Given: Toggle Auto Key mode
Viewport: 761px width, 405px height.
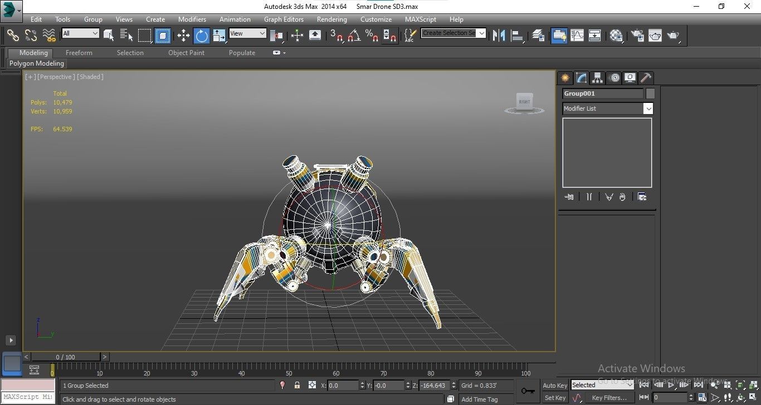Looking at the screenshot, I should 555,385.
